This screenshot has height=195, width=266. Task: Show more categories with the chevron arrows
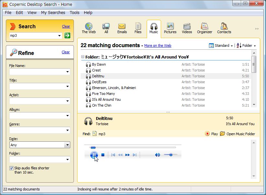[x=257, y=29]
